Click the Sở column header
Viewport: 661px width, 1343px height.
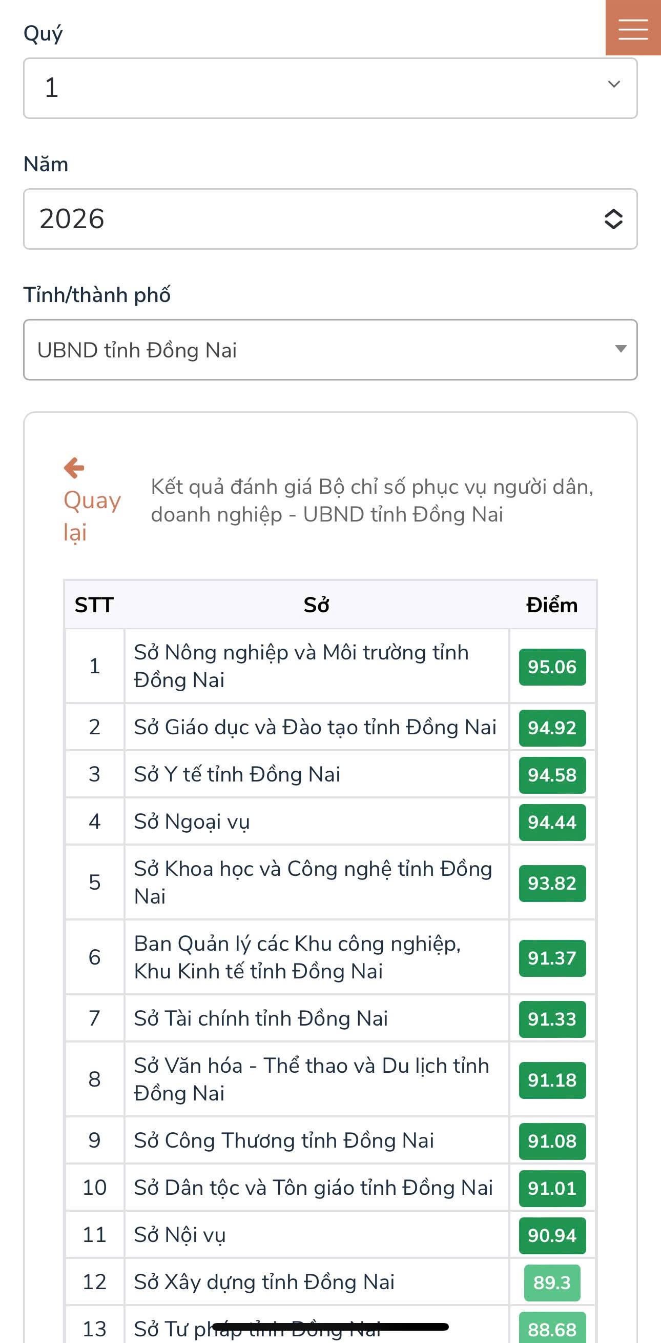coord(316,605)
